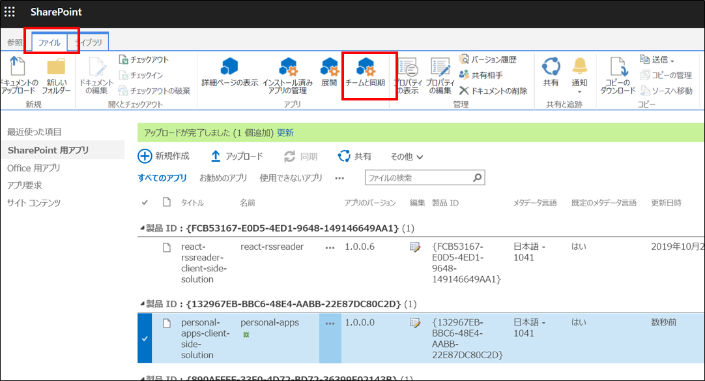Open ellipsis menu for react-rssreader
The width and height of the screenshot is (705, 381).
pyautogui.click(x=330, y=247)
